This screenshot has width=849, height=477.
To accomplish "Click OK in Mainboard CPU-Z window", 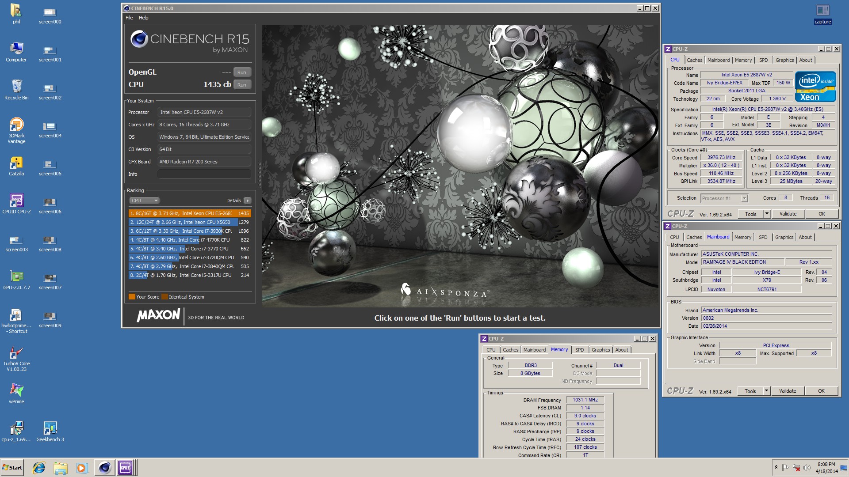I will coord(821,391).
